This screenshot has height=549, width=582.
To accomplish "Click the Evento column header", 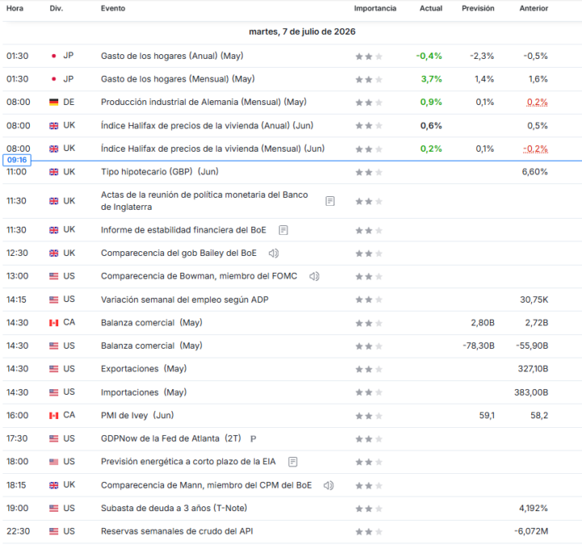I will pos(113,8).
